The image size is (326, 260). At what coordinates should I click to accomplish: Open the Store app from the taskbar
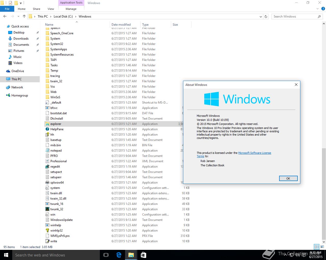coord(143,255)
